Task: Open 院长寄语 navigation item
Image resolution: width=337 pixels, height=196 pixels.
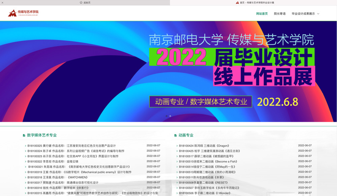Action: pyautogui.click(x=280, y=13)
